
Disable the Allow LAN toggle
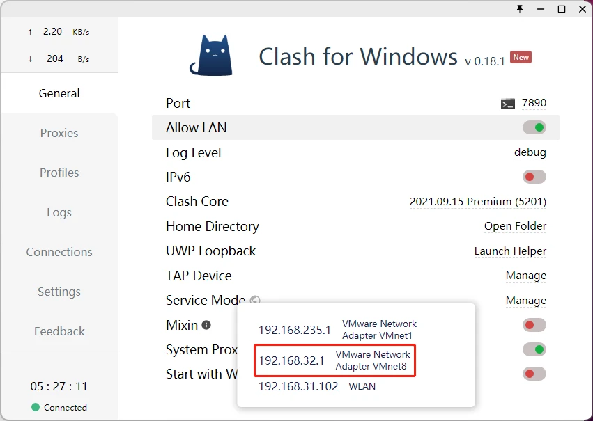[534, 127]
